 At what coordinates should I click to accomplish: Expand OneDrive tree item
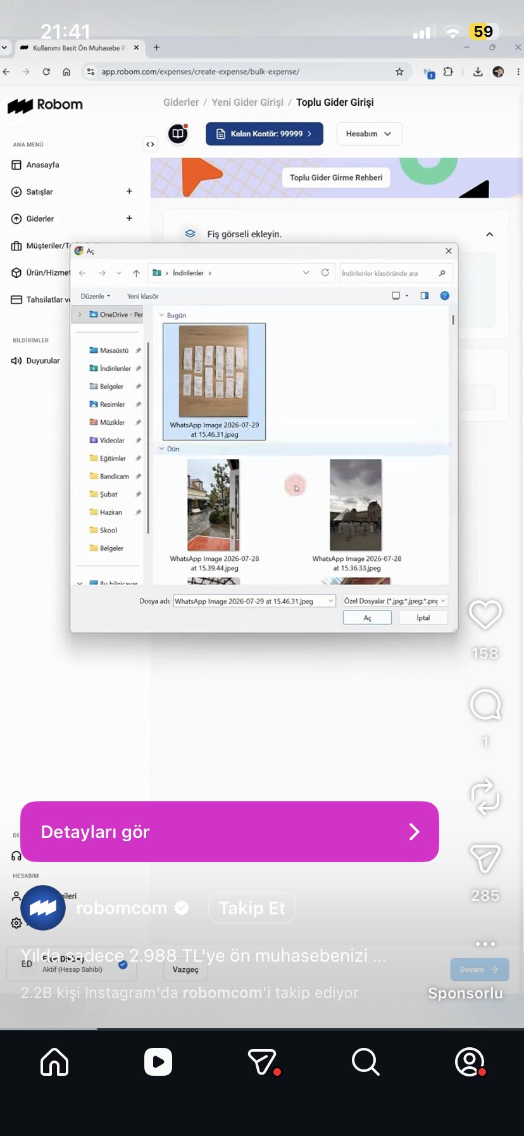[x=80, y=314]
